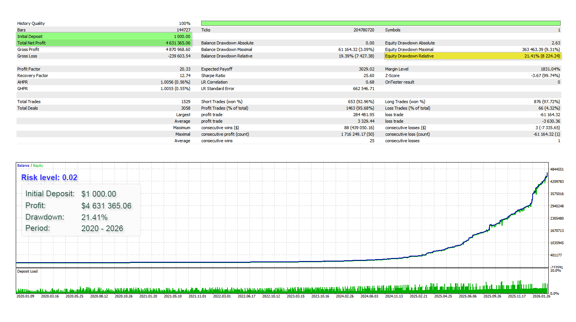Image resolution: width=576 pixels, height=322 pixels.
Task: Click the Equity legend label on chart
Action: 38,166
